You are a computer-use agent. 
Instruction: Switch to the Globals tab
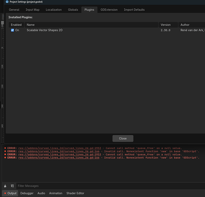click(x=73, y=10)
